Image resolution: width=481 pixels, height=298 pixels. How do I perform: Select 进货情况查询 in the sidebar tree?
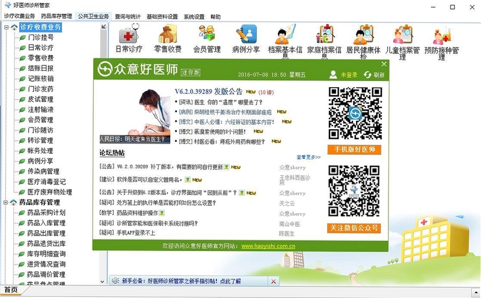click(x=46, y=264)
